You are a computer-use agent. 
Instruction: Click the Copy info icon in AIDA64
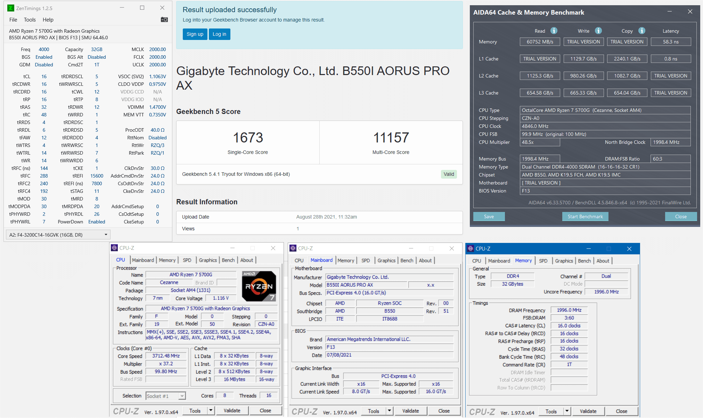point(642,31)
